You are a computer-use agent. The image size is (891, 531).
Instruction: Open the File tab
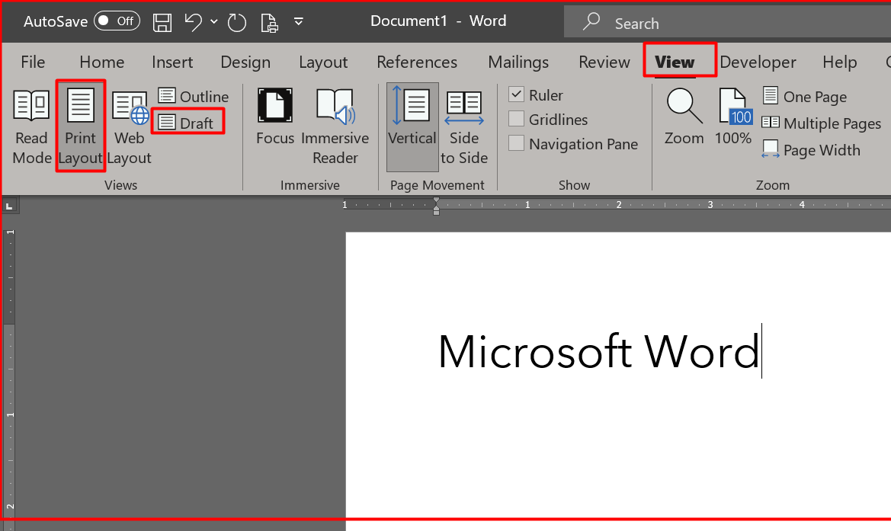pos(33,62)
